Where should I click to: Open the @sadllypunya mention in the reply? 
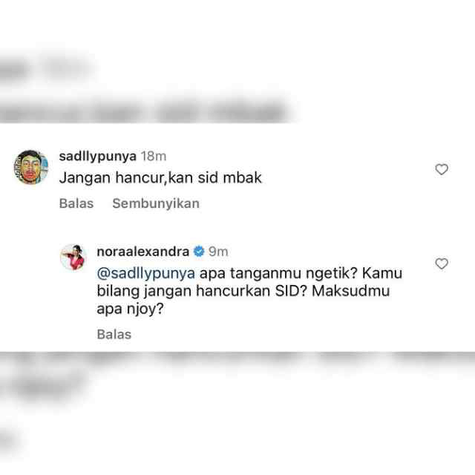click(146, 274)
